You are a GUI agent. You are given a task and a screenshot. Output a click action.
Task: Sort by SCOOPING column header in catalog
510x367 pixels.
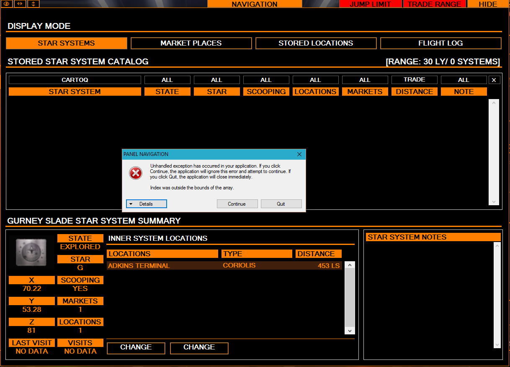(x=266, y=92)
